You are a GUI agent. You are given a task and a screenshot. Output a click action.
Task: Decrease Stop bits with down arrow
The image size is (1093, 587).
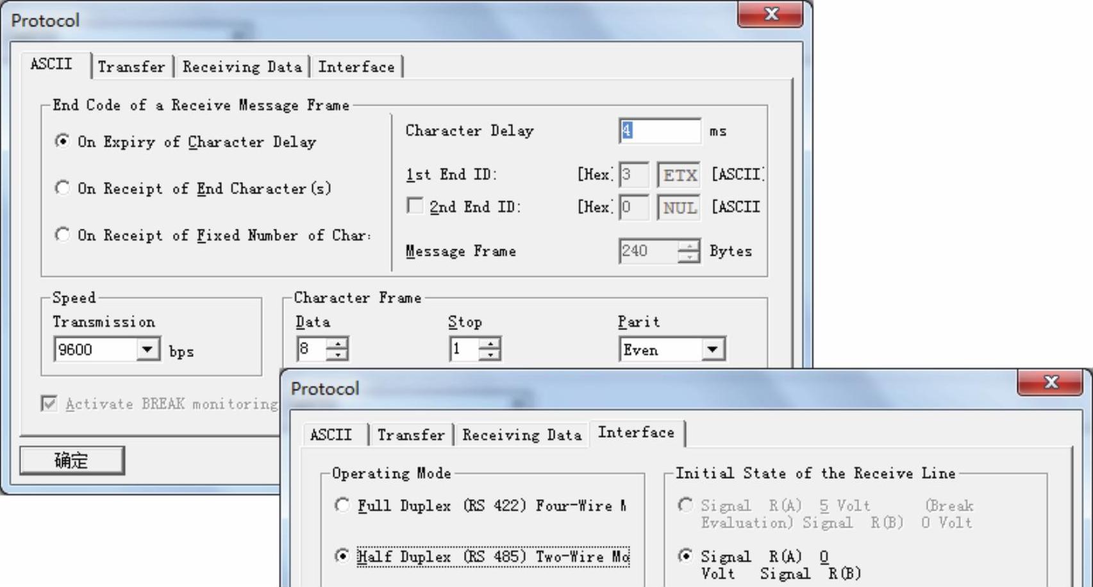[490, 354]
